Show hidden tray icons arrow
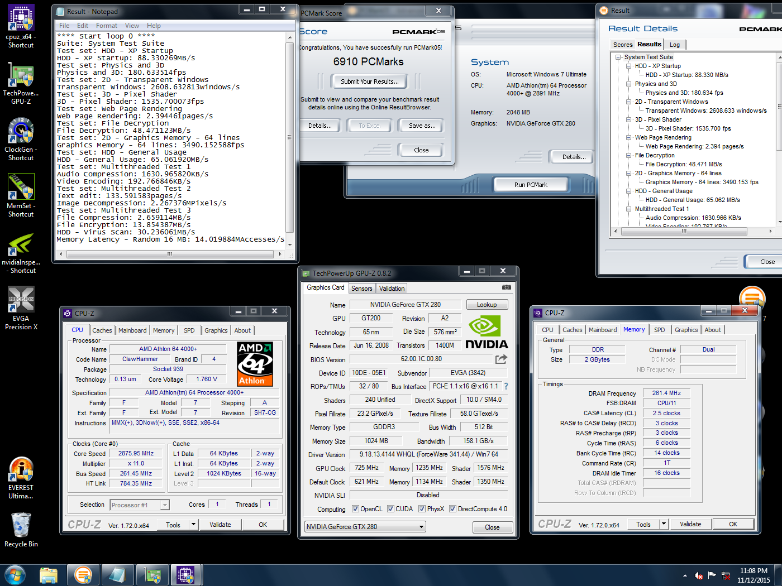Viewport: 782px width, 586px height. click(685, 575)
